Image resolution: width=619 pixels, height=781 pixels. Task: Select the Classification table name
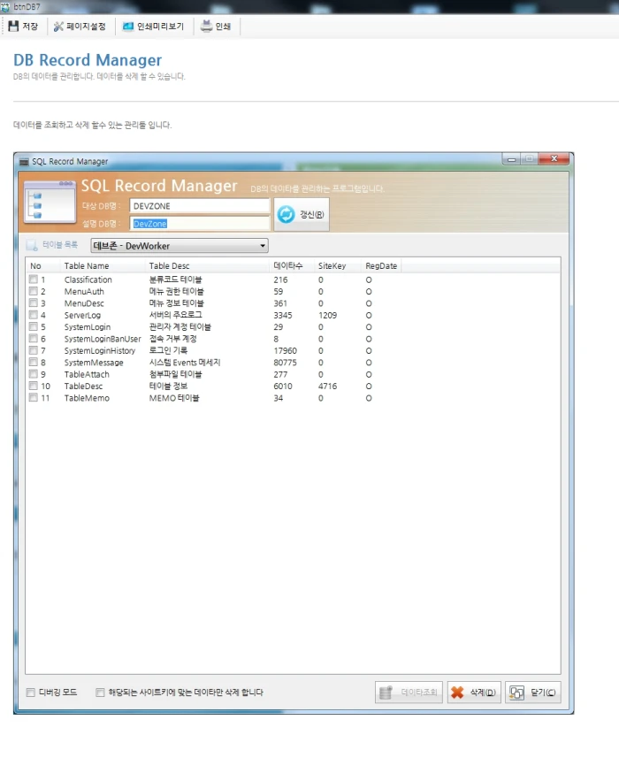(x=88, y=279)
